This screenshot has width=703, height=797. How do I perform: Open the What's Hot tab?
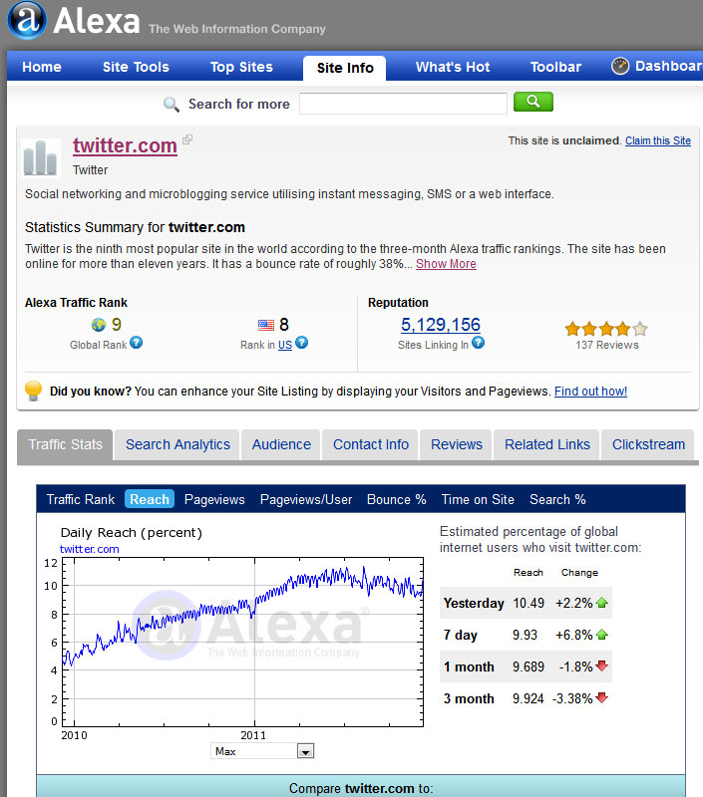click(x=453, y=67)
